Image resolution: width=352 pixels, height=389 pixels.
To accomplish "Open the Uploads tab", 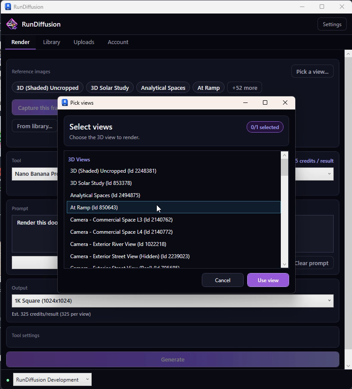I will (84, 42).
